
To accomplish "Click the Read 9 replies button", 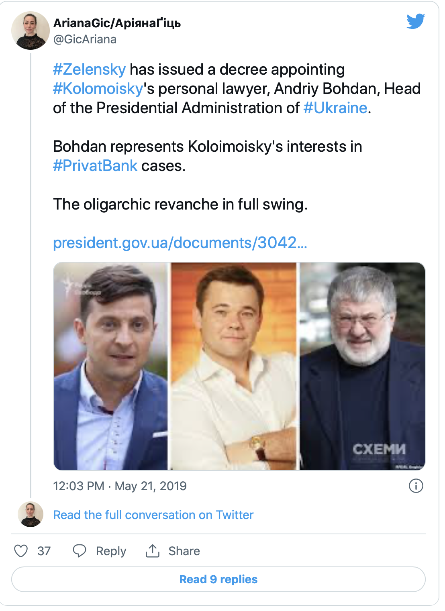I will click(218, 579).
